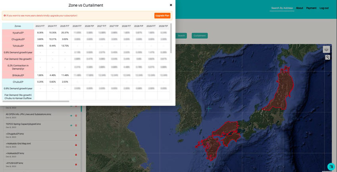This screenshot has height=172, width=337.
Task: Click the lock icon for +KYUSHUEP.kmz
Action: pos(76,164)
